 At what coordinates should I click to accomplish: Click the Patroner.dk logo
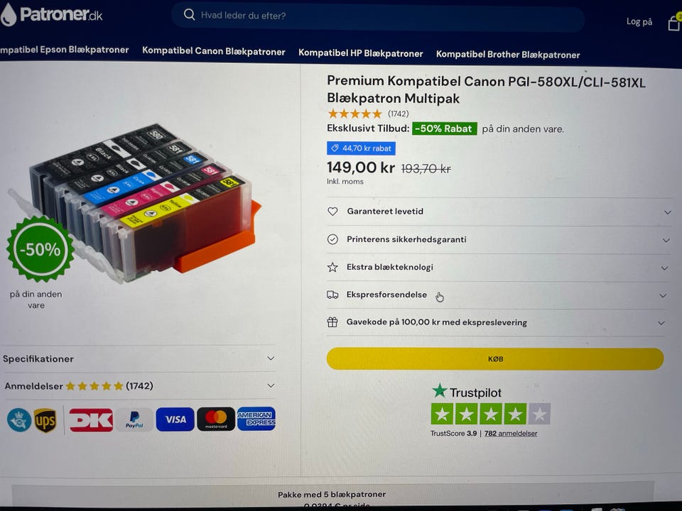[x=51, y=15]
